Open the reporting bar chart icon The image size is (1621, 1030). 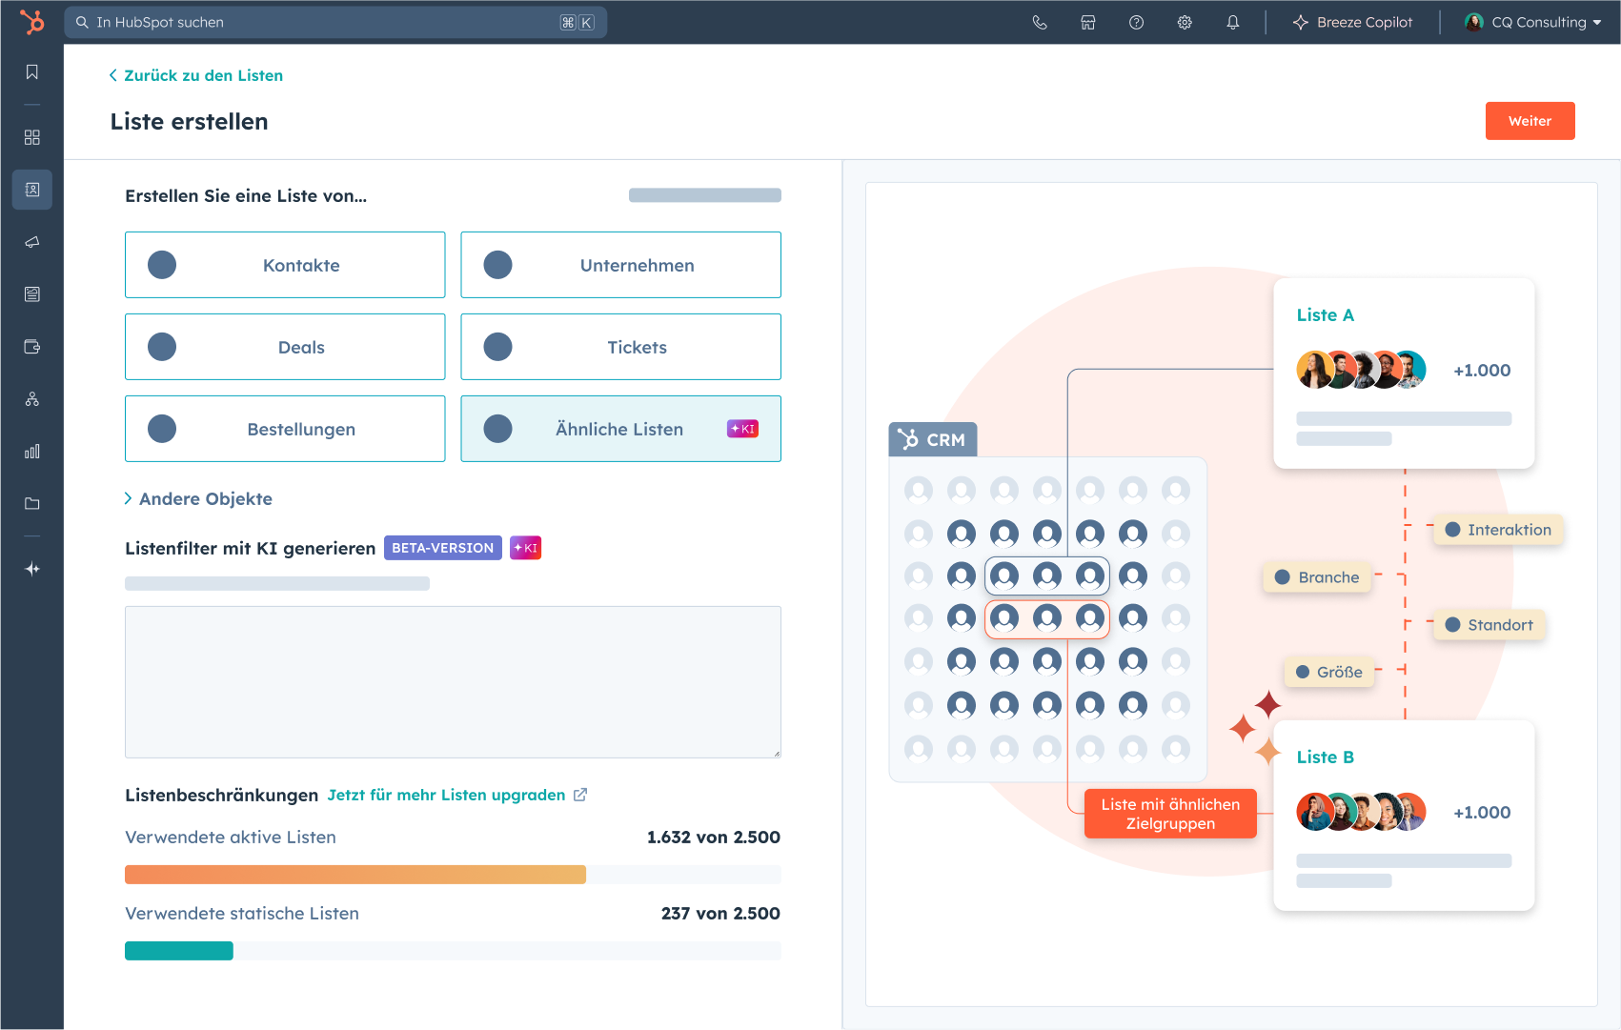click(x=32, y=452)
